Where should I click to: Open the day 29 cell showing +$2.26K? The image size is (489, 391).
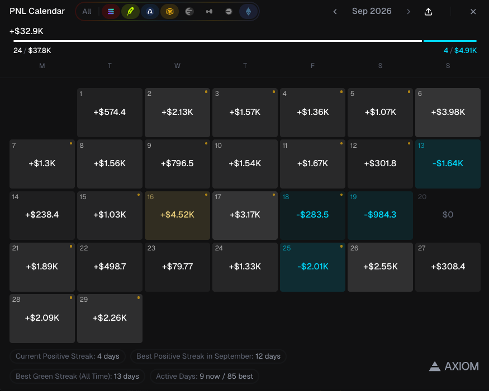(x=110, y=318)
